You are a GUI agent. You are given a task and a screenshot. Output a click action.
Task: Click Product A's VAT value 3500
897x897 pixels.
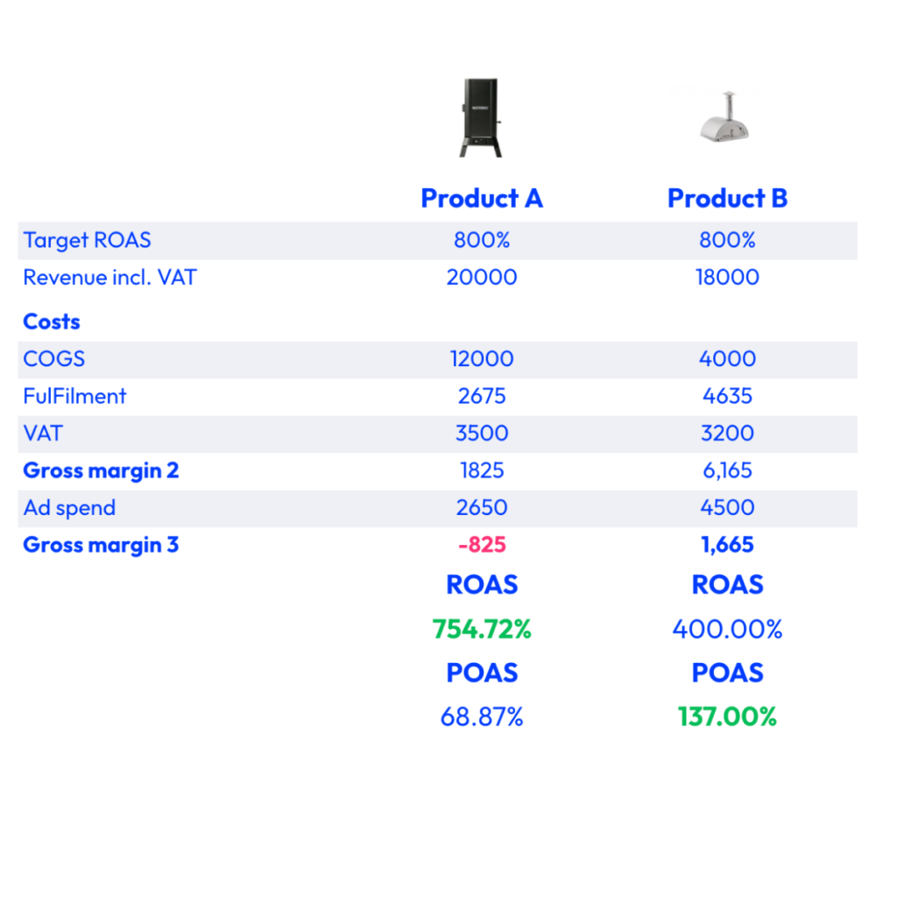(482, 434)
